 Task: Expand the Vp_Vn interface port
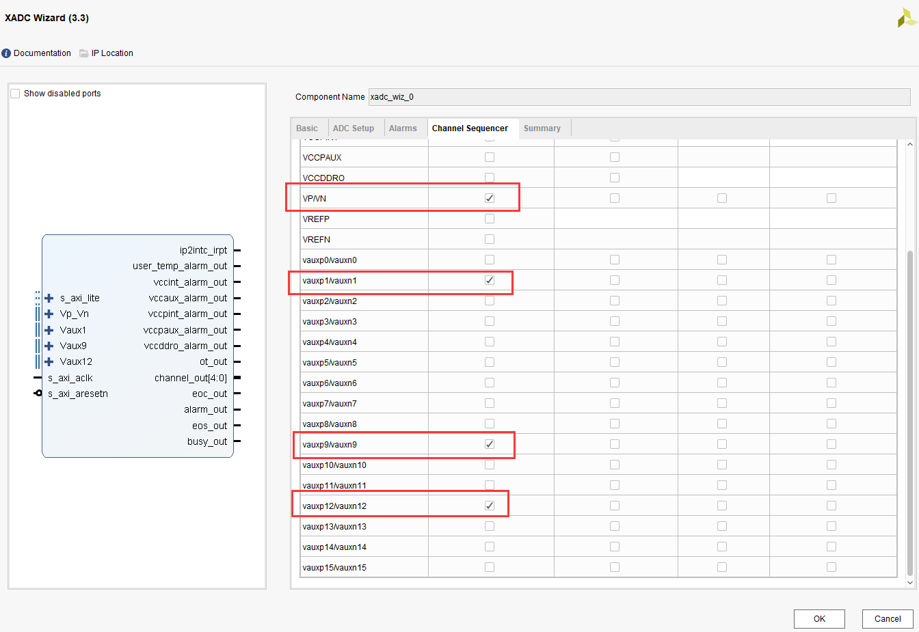point(49,314)
